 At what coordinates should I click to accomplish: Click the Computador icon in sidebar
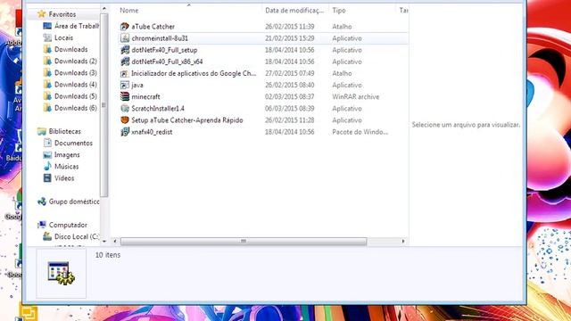point(42,225)
